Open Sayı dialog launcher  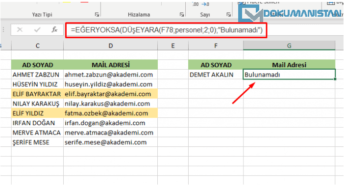pyautogui.click(x=228, y=15)
